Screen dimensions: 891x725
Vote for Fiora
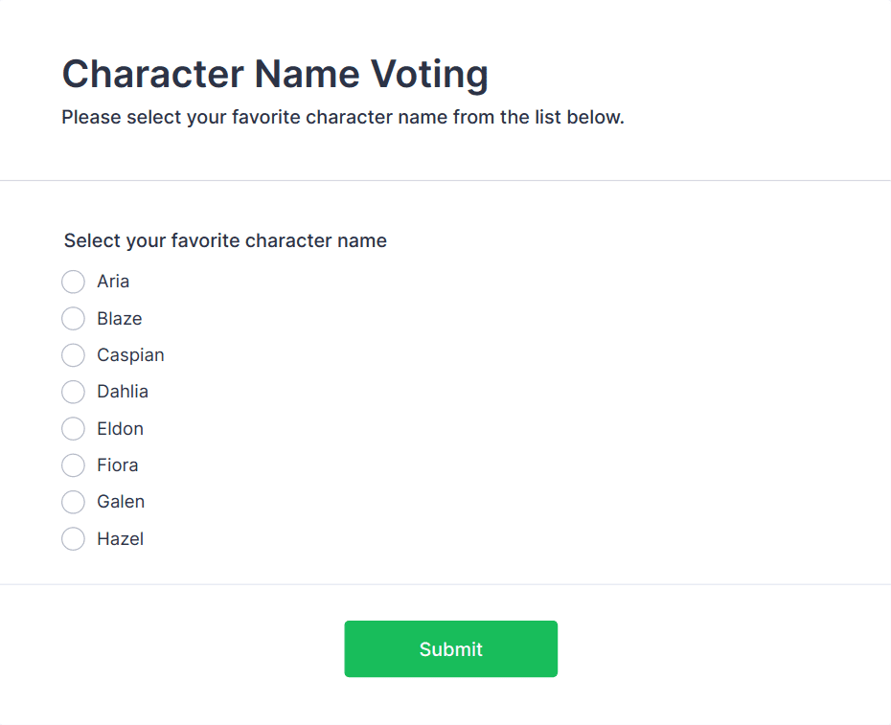click(x=73, y=465)
